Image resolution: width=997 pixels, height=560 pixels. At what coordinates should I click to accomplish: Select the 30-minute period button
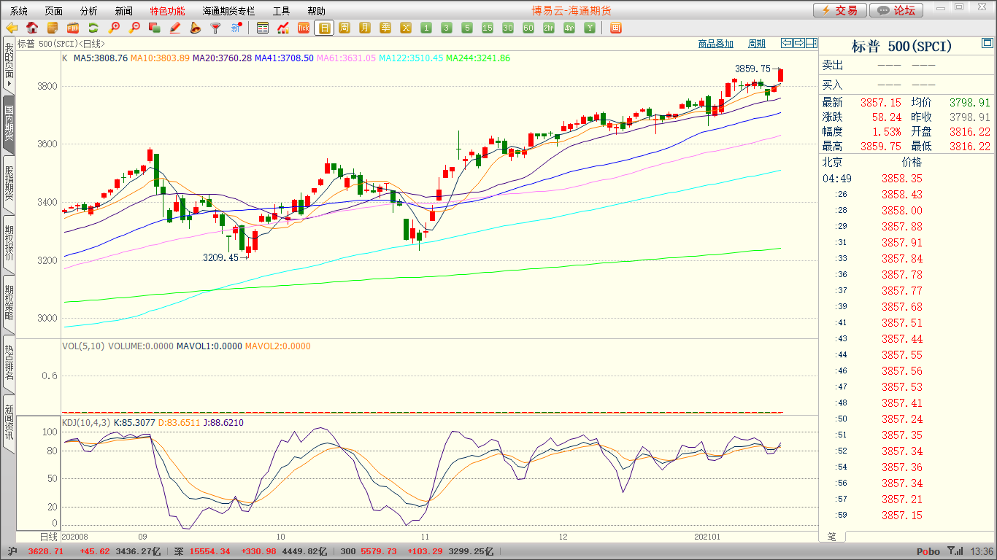[508, 28]
